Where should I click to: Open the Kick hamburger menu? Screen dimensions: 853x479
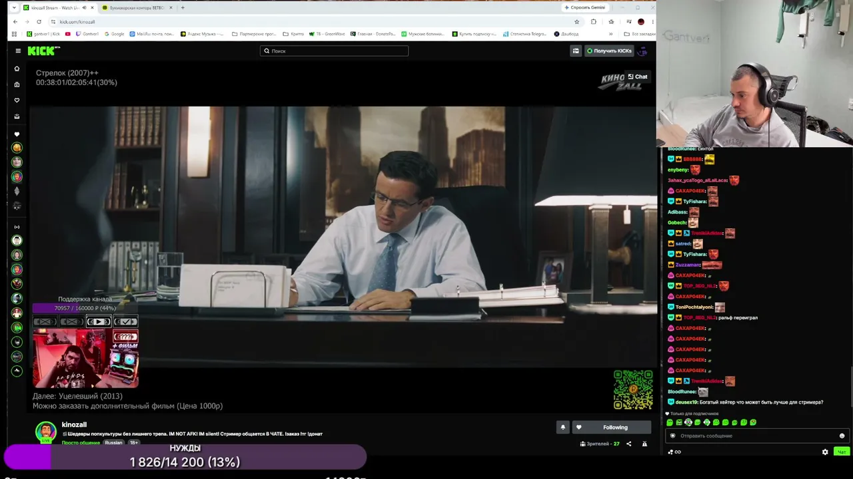tap(18, 51)
